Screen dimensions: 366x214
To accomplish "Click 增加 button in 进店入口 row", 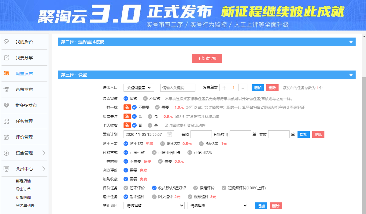I will tap(258, 88).
